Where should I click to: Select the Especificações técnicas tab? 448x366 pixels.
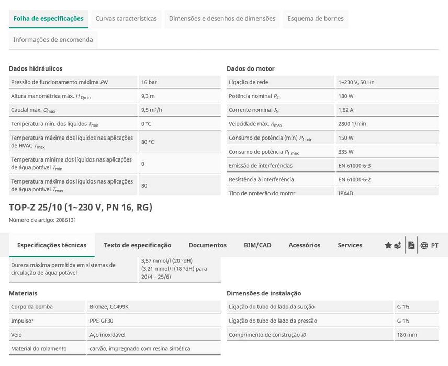52,245
